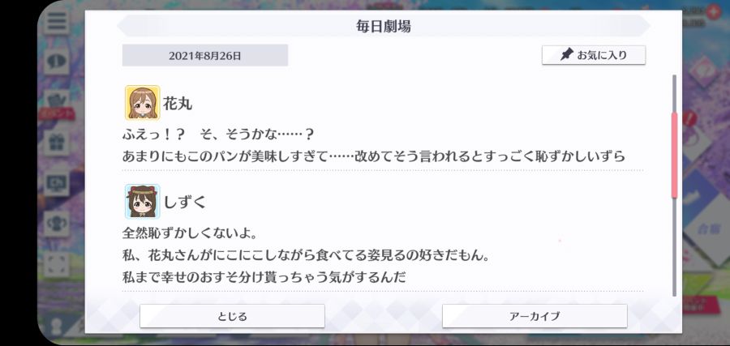Viewport: 730px width, 346px height.
Task: Tap the 毎日劇場 title banner
Action: click(384, 27)
